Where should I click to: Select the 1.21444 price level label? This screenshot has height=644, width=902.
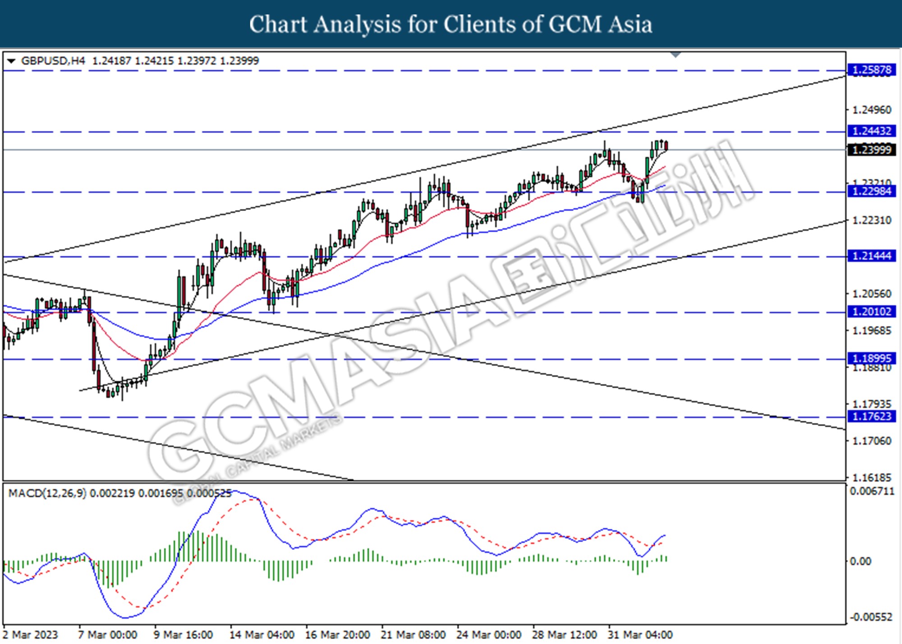pyautogui.click(x=871, y=256)
